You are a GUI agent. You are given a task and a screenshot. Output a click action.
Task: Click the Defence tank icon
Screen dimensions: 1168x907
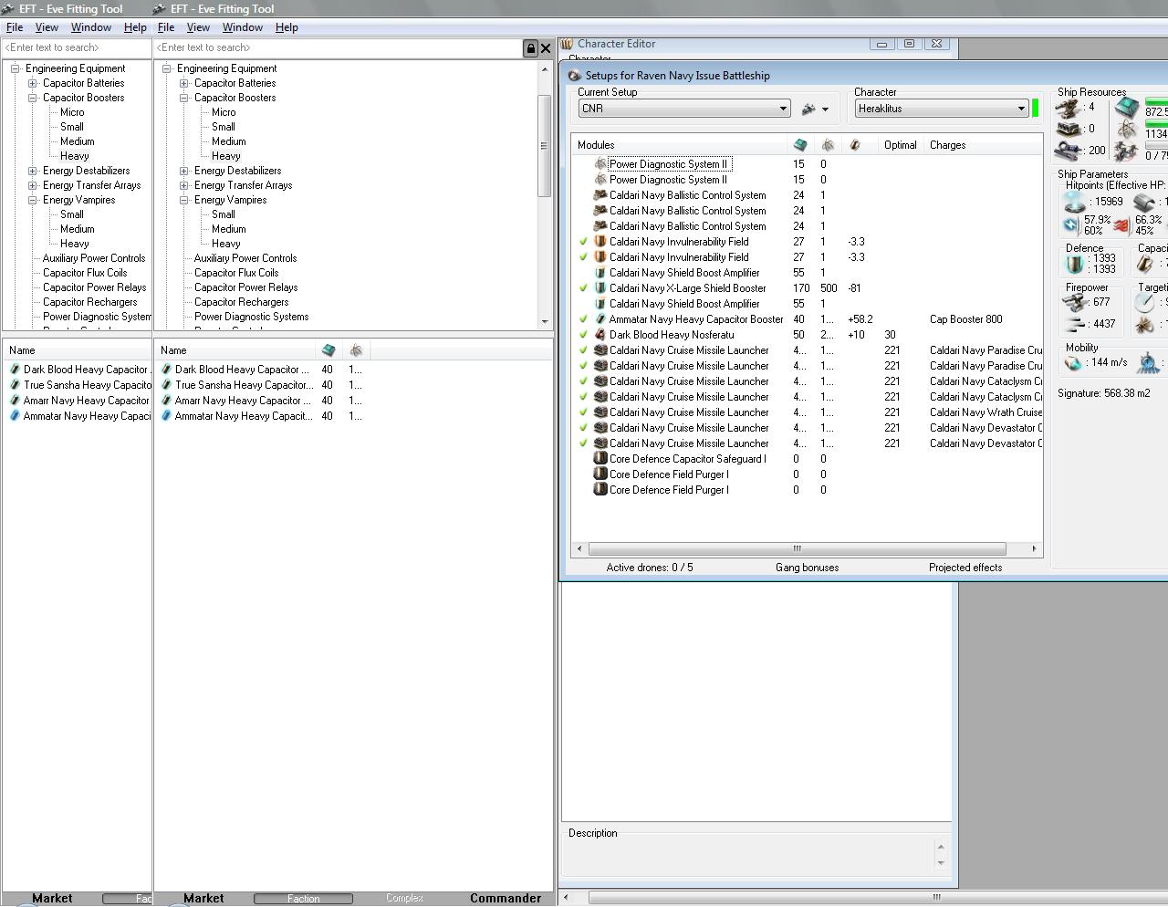[1075, 264]
